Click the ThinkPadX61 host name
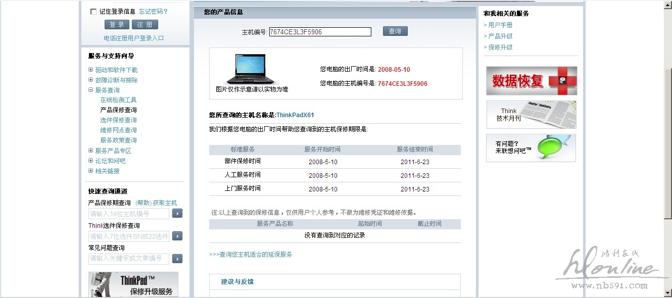 click(295, 115)
